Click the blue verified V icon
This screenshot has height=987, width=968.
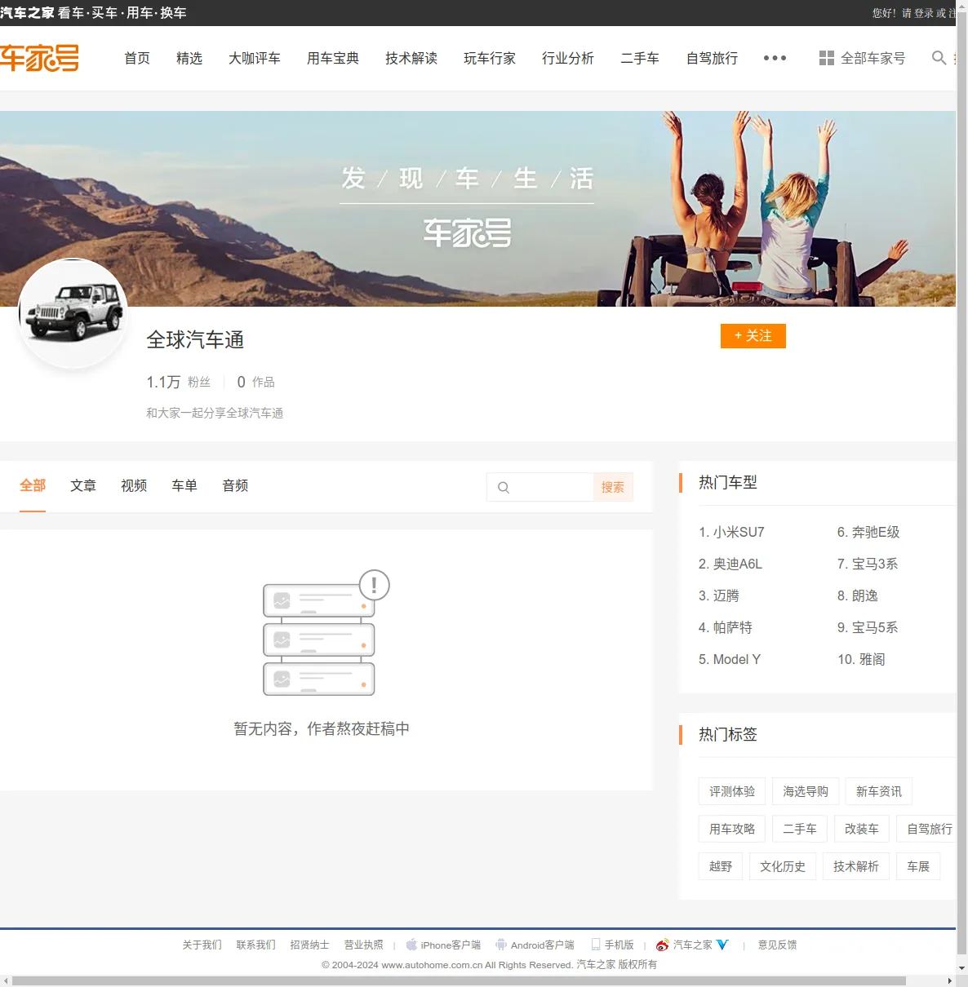[x=722, y=945]
